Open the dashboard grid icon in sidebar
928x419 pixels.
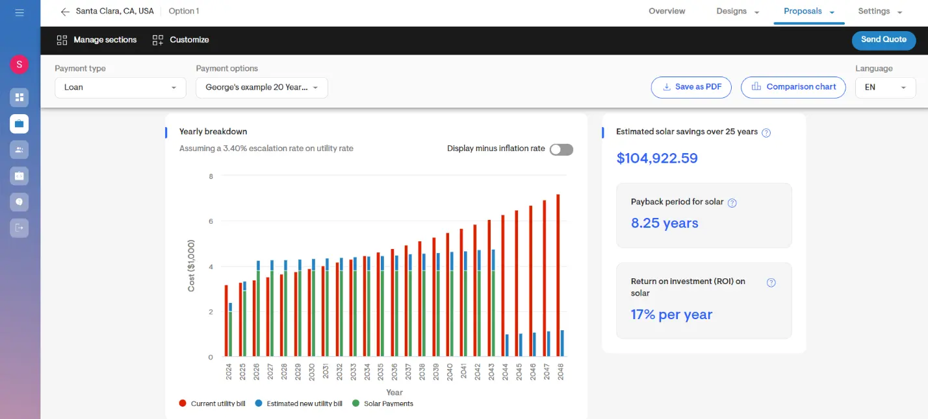point(19,97)
